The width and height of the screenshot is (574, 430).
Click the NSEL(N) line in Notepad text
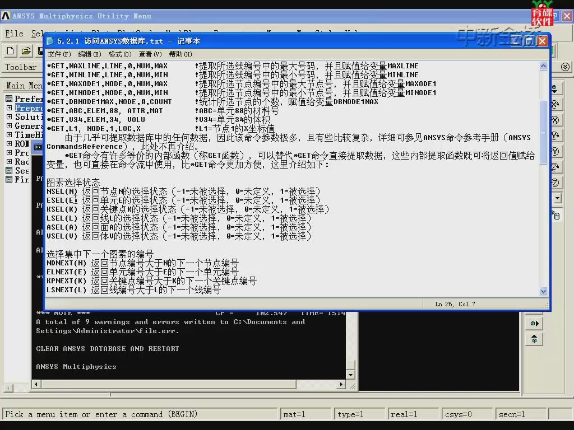tap(183, 191)
